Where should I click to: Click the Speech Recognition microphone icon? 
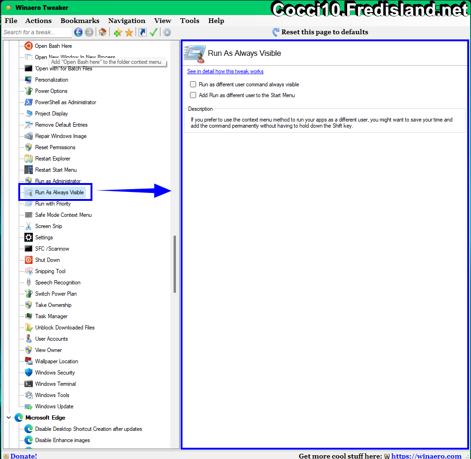(x=29, y=283)
